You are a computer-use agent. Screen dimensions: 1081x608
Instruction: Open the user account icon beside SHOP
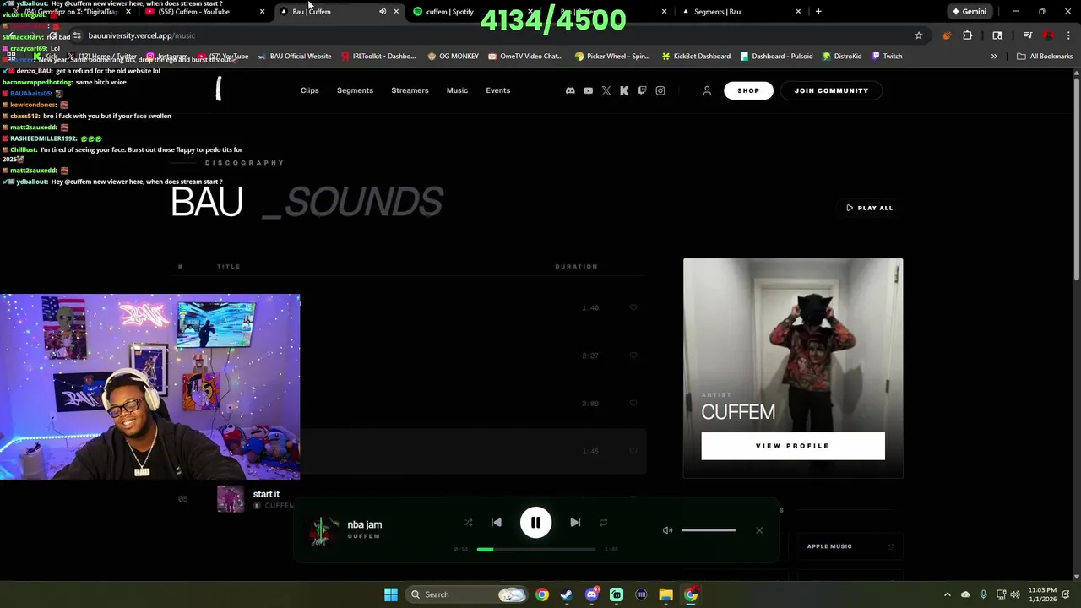[x=707, y=90]
